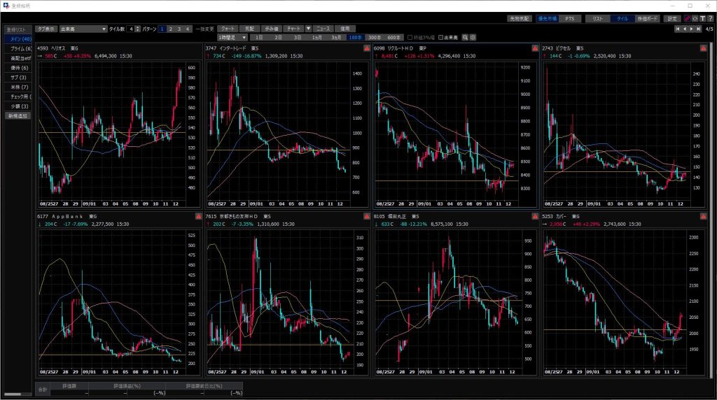This screenshot has height=400, width=717.
Task: Click the 新規追加 button
Action: (x=17, y=115)
